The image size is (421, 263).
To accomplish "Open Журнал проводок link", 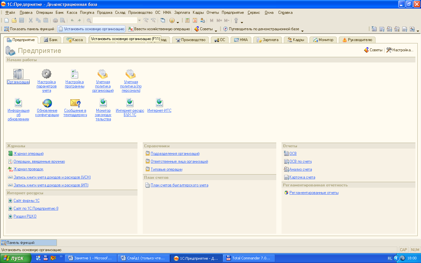I will pos(28,169).
